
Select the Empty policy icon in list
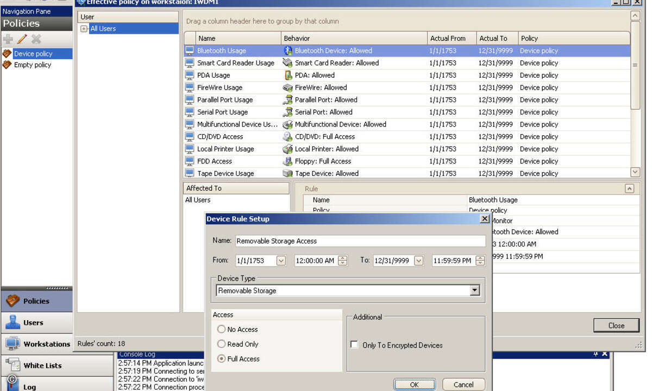coord(7,65)
